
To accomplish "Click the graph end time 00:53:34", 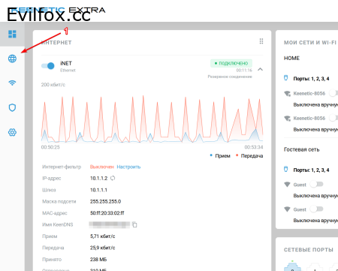I will pos(254,147).
